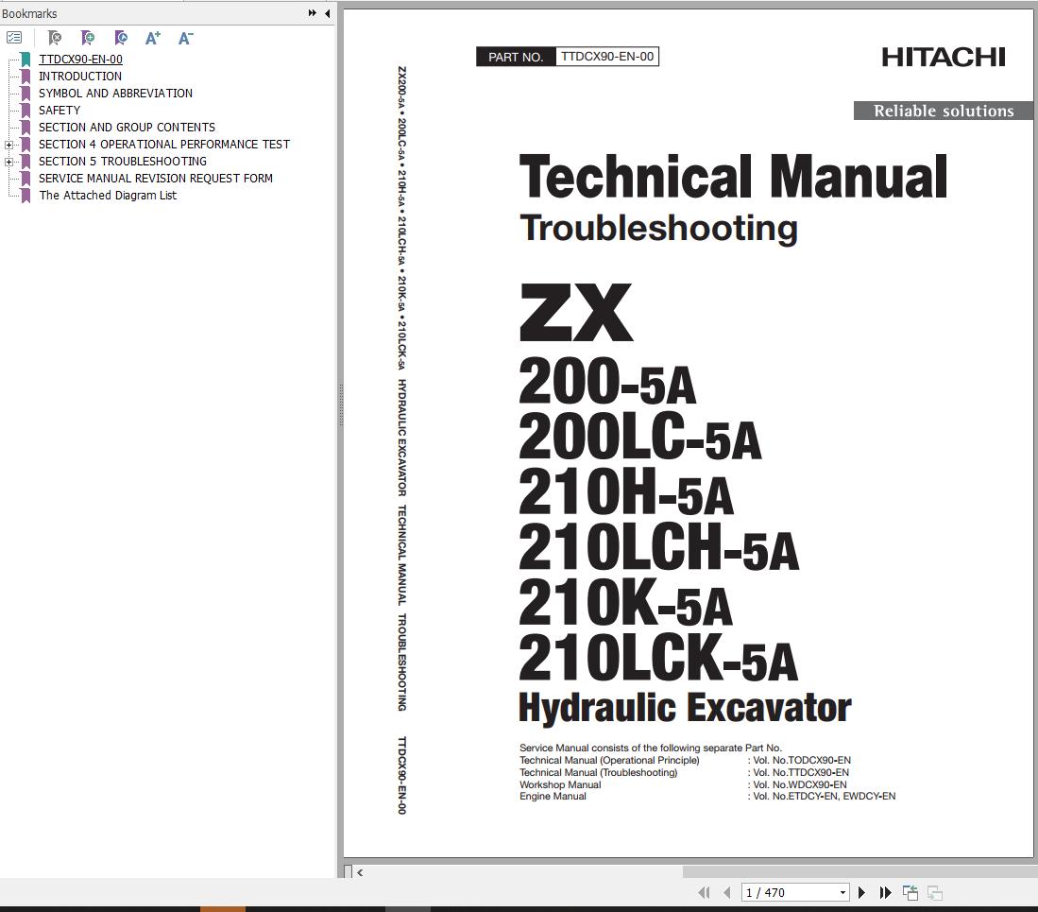Click the teal bookmark icon beside TTDCX90-EN-00
The height and width of the screenshot is (912, 1038).
tap(26, 59)
